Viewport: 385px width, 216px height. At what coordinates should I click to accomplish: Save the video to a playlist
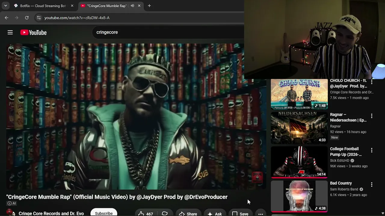(x=240, y=214)
